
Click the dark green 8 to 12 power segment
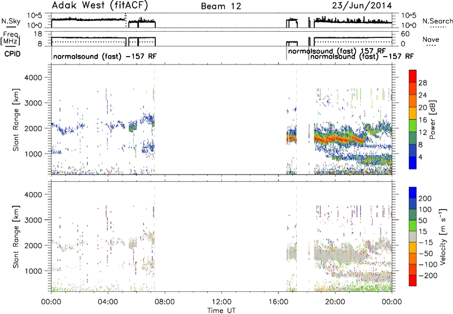pyautogui.click(x=413, y=138)
